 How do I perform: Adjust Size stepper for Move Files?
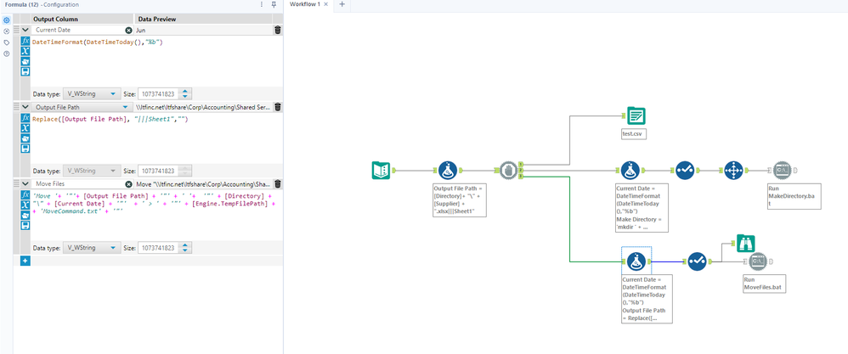pos(185,248)
